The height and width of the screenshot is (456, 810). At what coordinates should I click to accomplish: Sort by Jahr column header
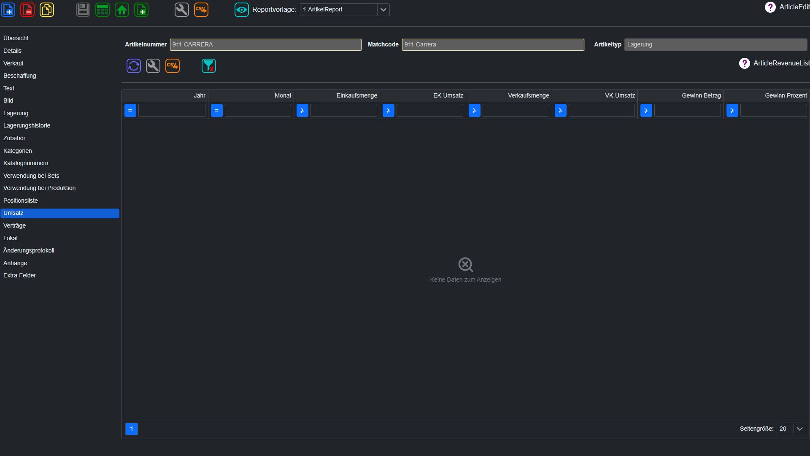[165, 95]
